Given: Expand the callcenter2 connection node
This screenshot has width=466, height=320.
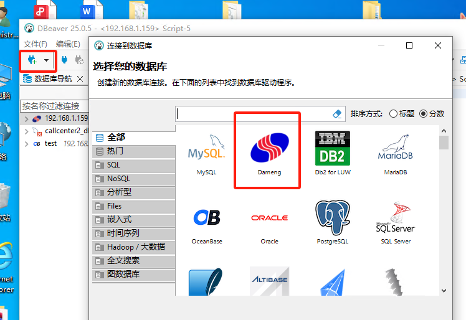Looking at the screenshot, I should click(x=26, y=131).
